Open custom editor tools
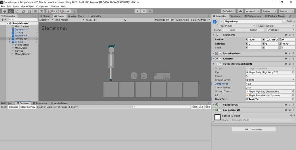Image resolution: width=296 pixels, height=150 pixels. tap(42, 11)
